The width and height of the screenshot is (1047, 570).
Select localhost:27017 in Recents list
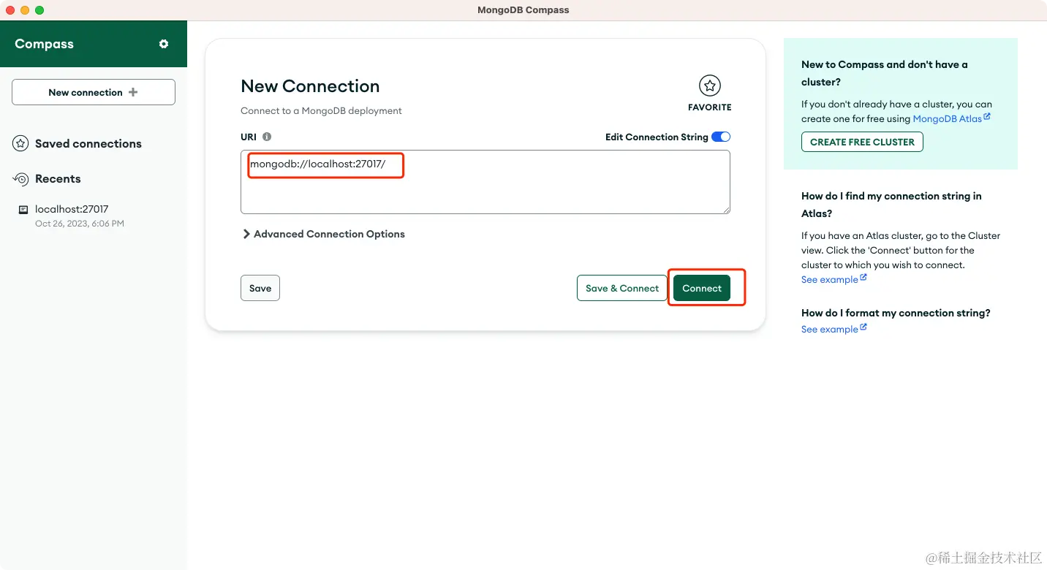pos(72,209)
